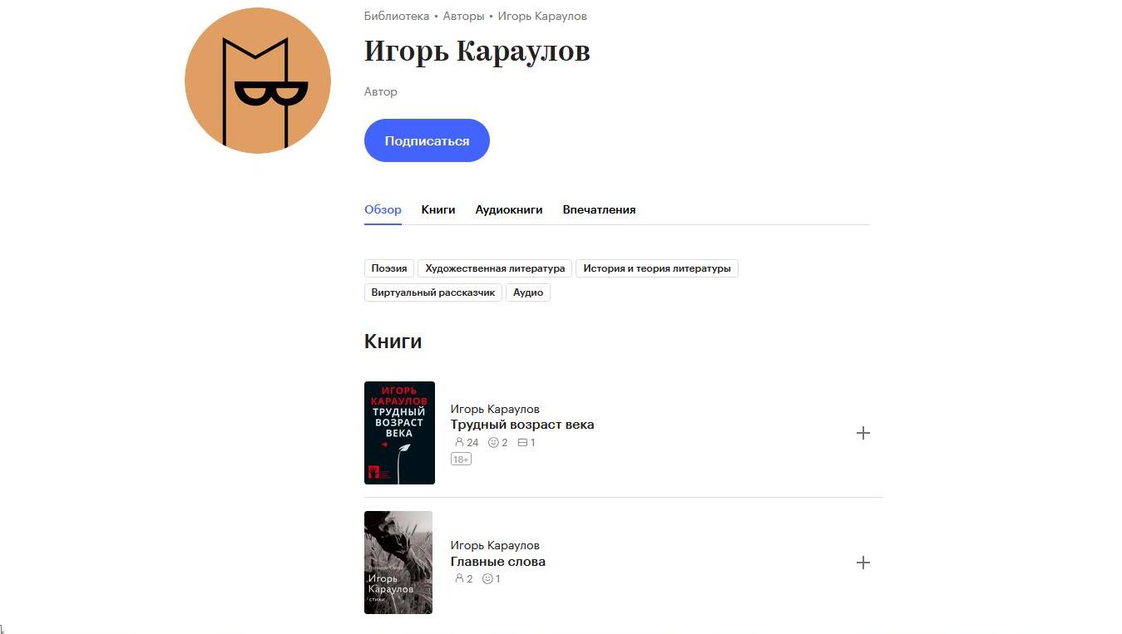Open the Аудиокниги tab
This screenshot has height=634, width=1122.
click(509, 210)
